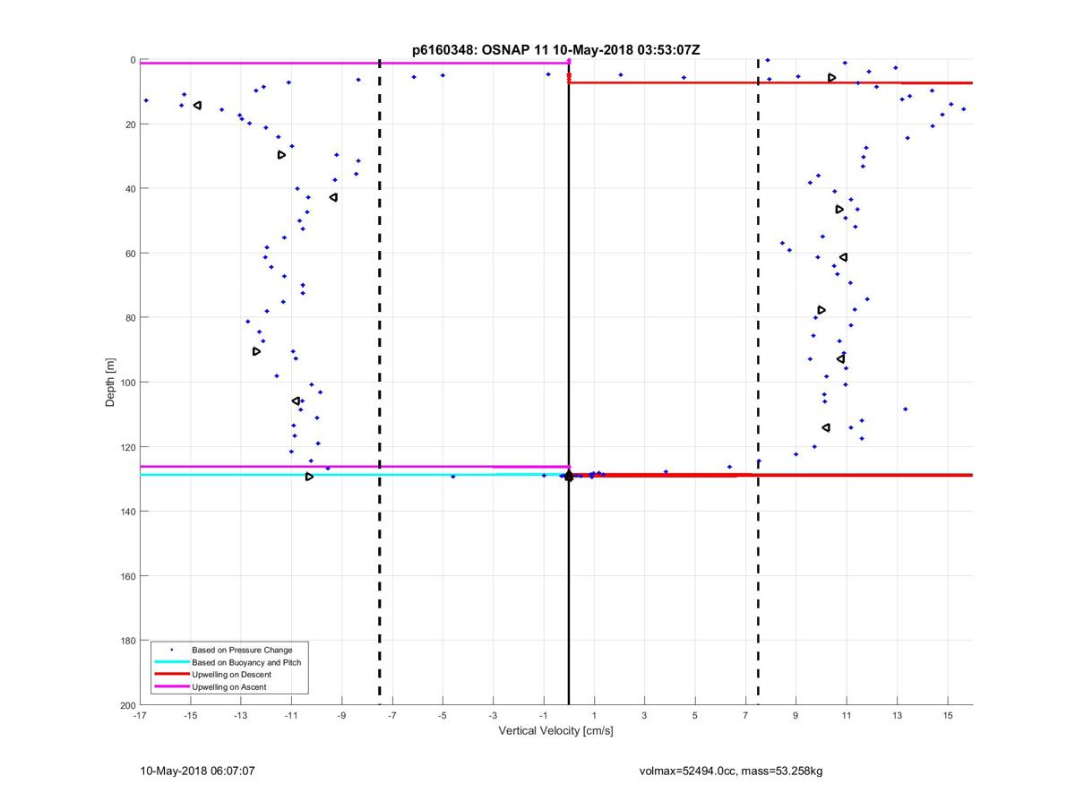This screenshot has width=1075, height=793.
Task: Click velocity tick label -17
Action: [x=140, y=717]
